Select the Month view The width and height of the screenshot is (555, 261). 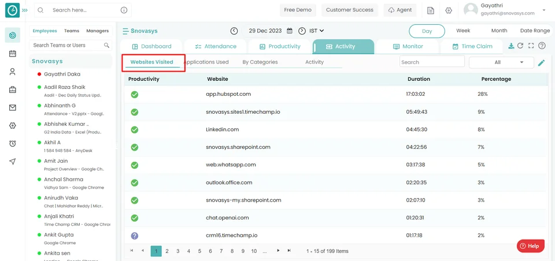tap(499, 31)
